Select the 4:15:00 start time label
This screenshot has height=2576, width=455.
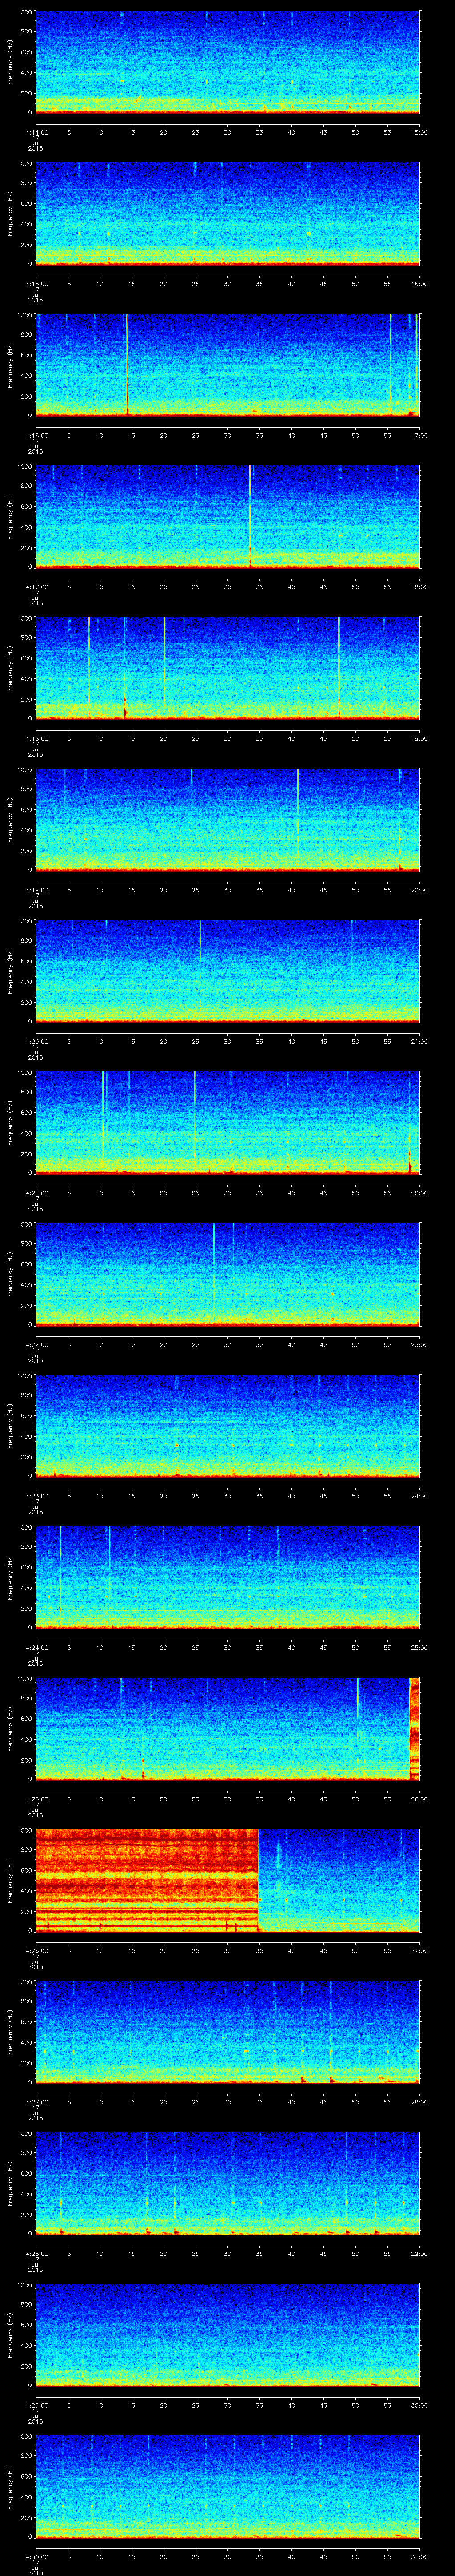point(36,284)
